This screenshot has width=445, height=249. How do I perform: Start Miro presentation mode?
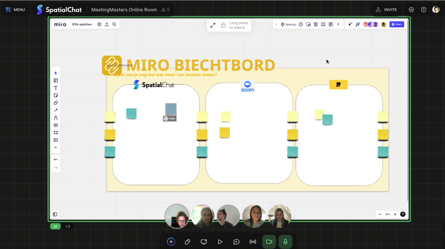[323, 24]
